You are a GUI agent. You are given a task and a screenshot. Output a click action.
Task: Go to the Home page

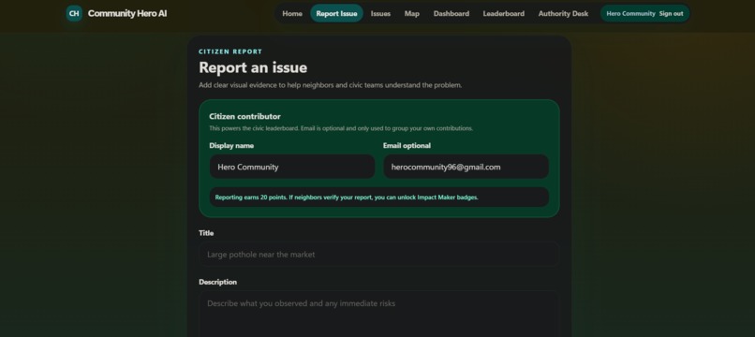[292, 13]
